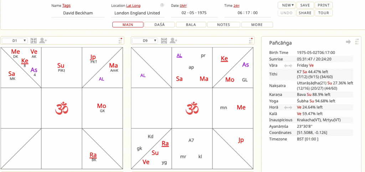Click the add person icon on D9 chart

(174, 41)
